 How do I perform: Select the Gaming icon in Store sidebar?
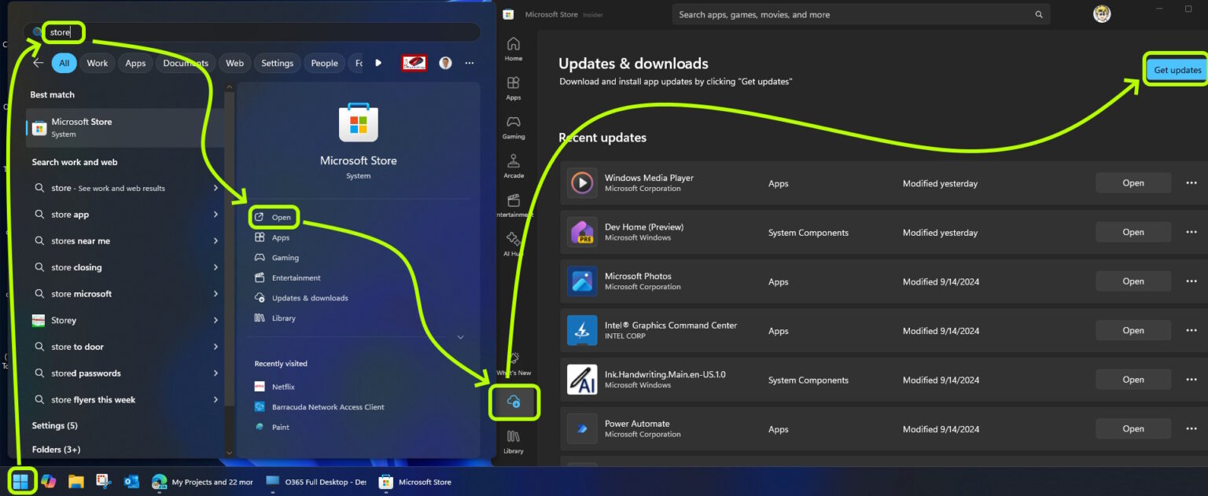pyautogui.click(x=514, y=123)
